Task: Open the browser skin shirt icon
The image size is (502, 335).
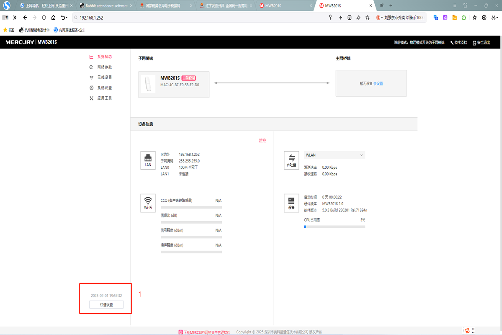Action: (465, 5)
